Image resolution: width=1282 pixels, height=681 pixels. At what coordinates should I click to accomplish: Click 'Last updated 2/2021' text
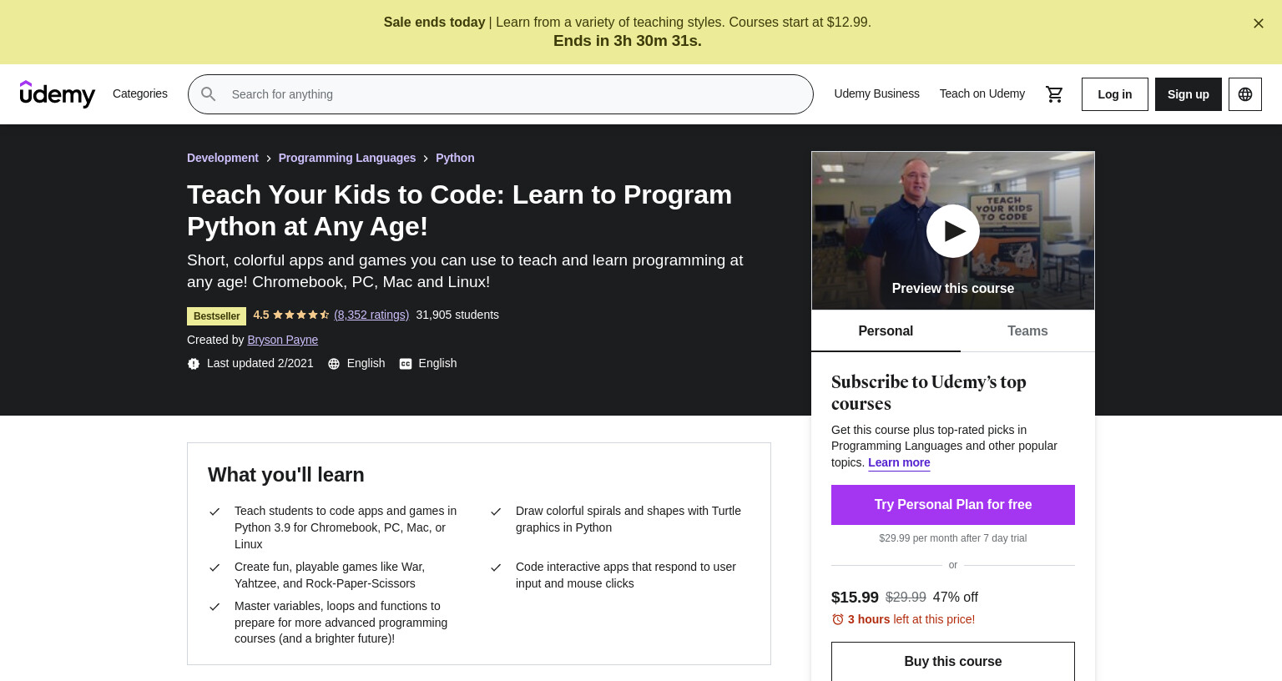(x=260, y=363)
